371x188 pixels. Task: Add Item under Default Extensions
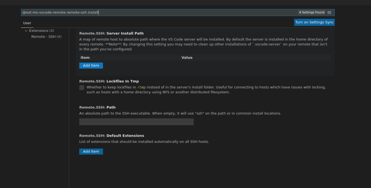coord(91,151)
